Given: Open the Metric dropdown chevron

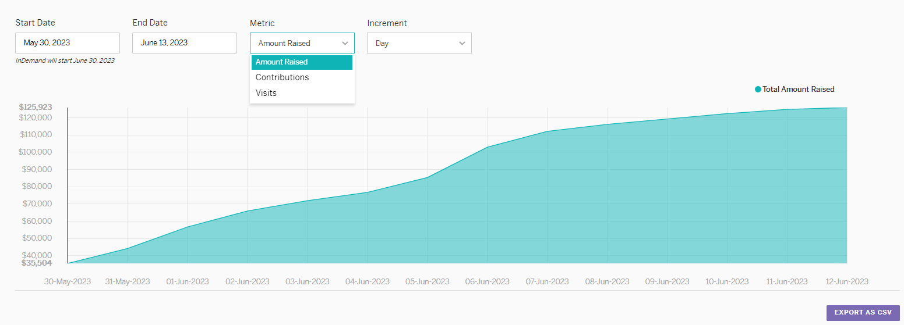Looking at the screenshot, I should coord(345,43).
